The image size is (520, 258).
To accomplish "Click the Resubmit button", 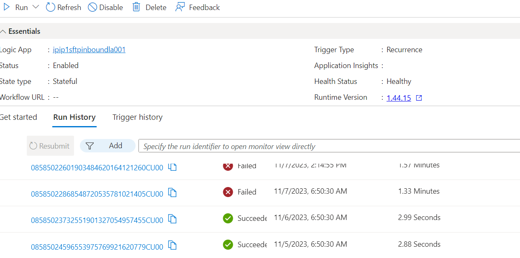I will click(x=50, y=146).
